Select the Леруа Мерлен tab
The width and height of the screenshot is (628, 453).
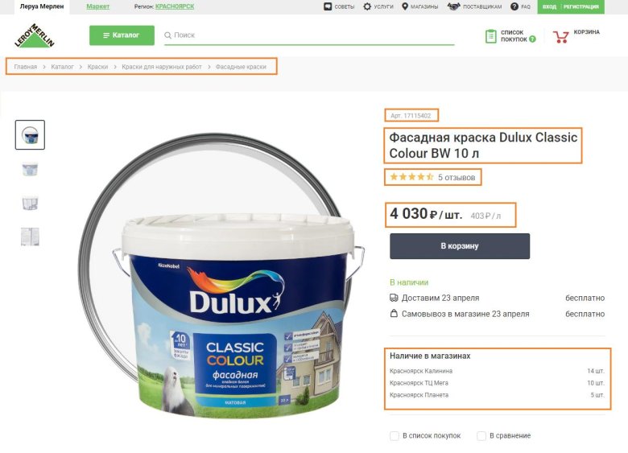(42, 6)
